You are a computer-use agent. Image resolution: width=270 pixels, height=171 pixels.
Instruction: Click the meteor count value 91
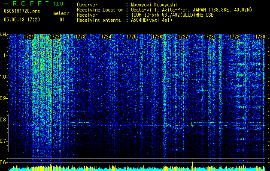coord(62,20)
